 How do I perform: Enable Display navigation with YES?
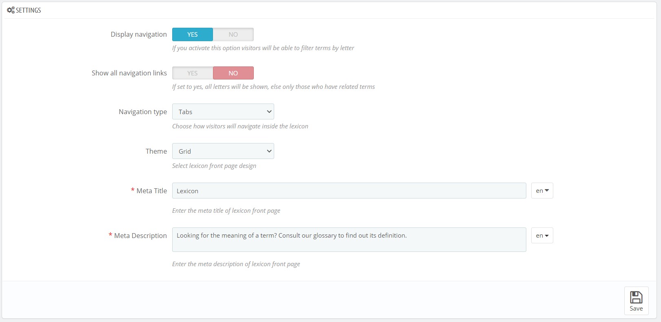coord(193,35)
